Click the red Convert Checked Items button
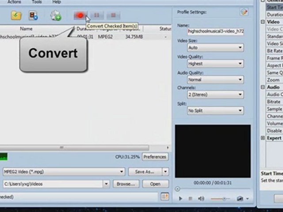The height and width of the screenshot is (212, 283). point(80,16)
